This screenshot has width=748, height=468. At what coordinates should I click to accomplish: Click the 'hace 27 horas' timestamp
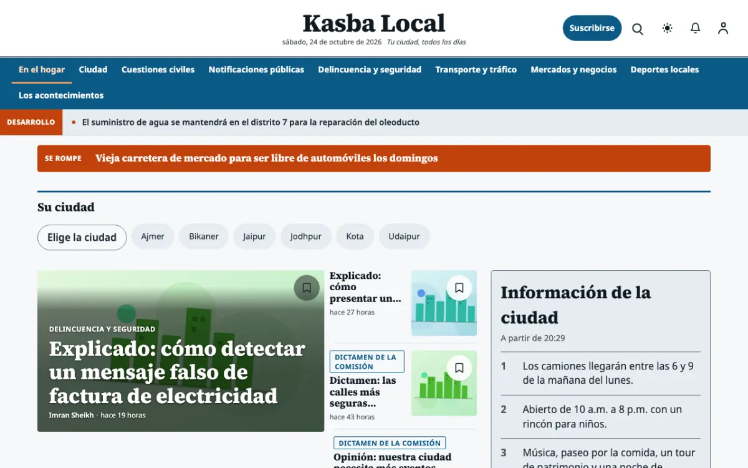[352, 312]
